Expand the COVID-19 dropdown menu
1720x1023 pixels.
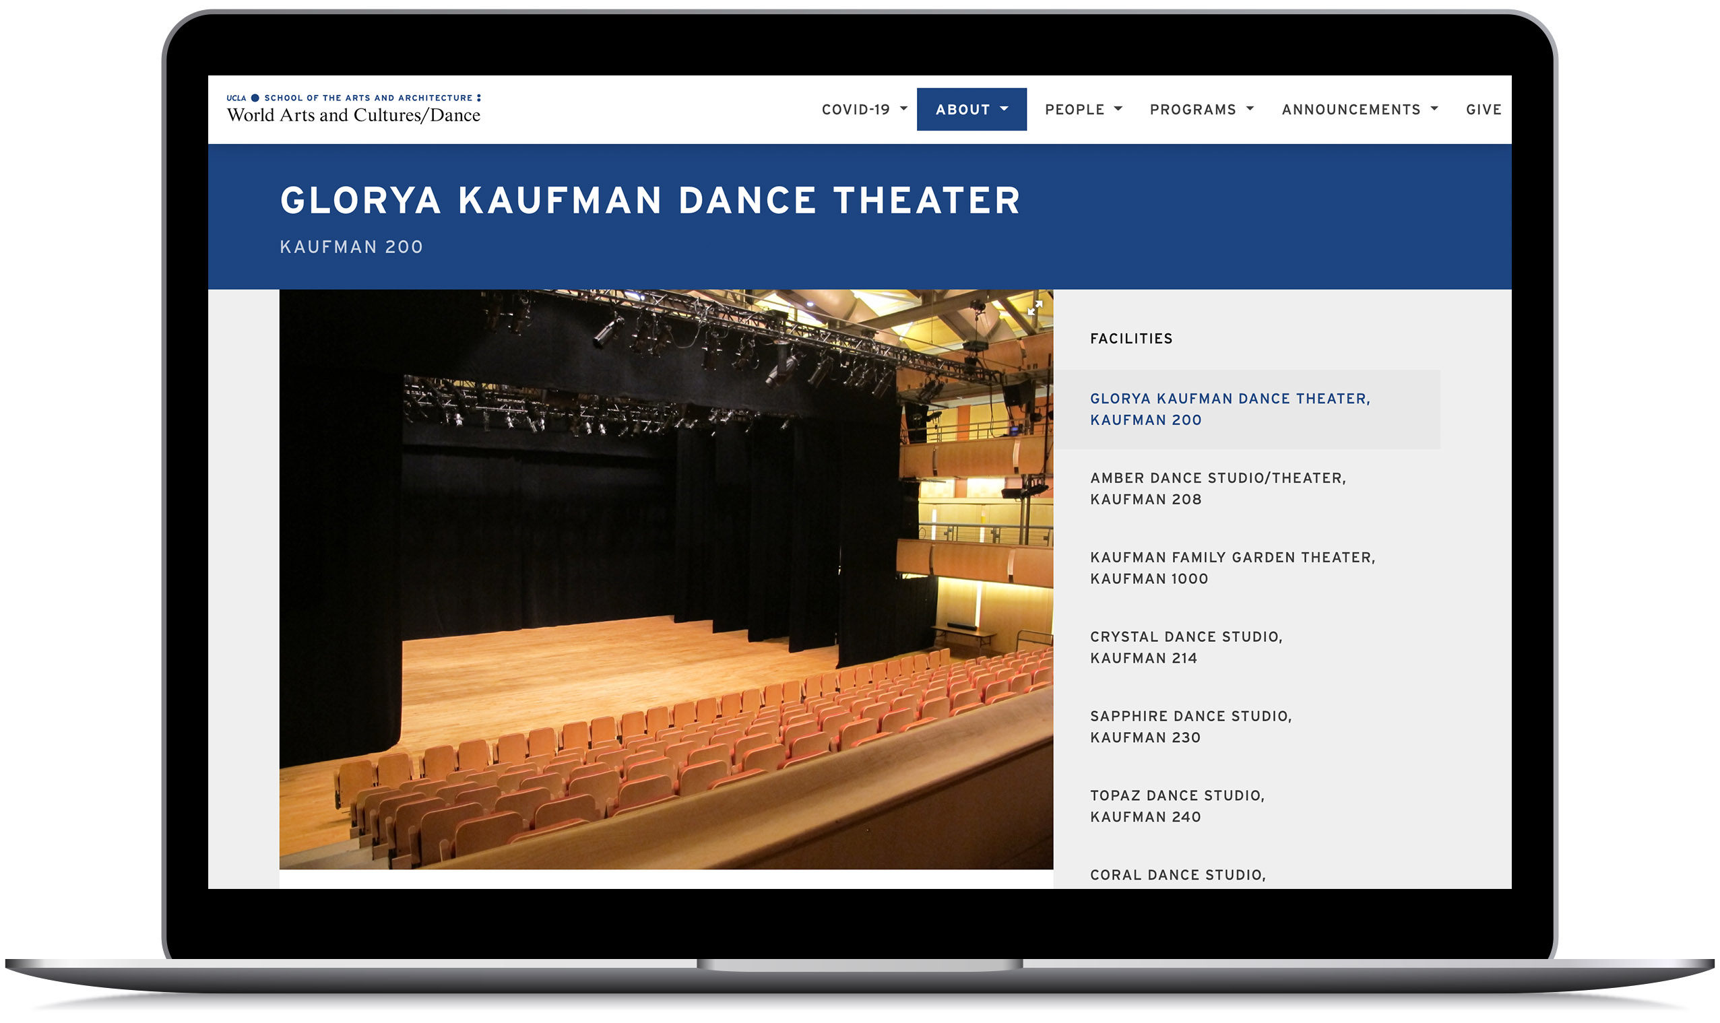(864, 110)
